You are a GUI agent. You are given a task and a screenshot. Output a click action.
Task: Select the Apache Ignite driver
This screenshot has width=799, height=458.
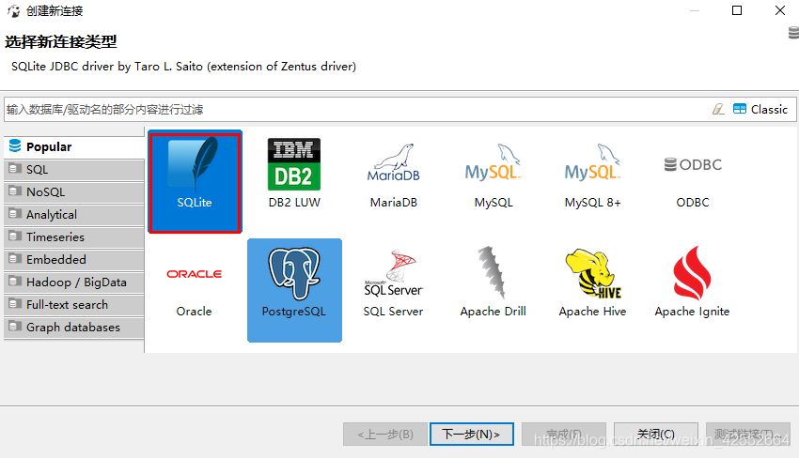pyautogui.click(x=693, y=282)
